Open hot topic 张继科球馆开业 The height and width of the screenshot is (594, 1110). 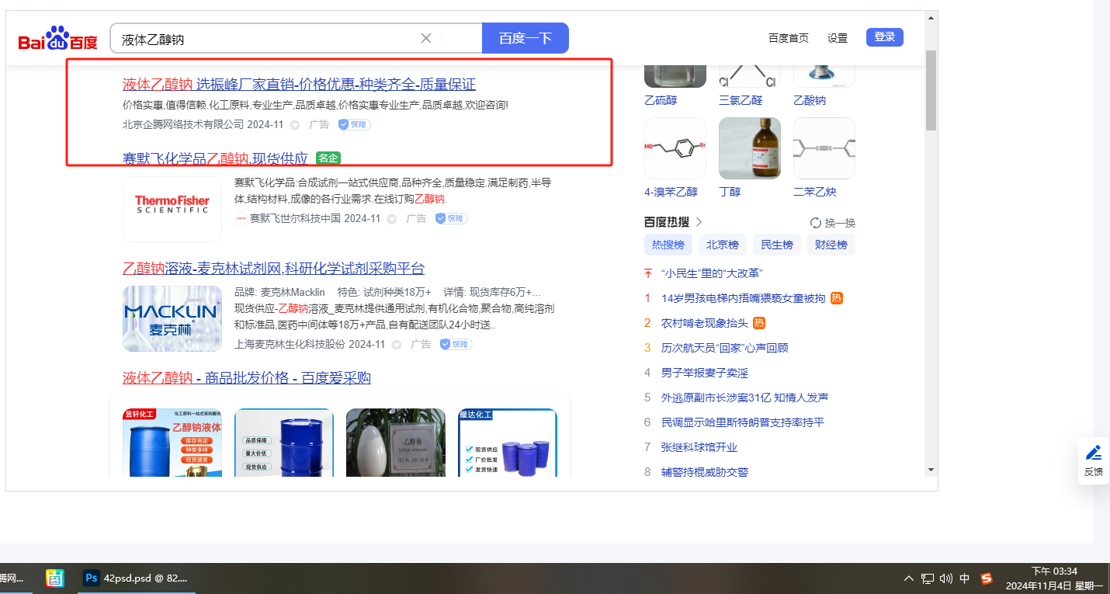(x=699, y=447)
